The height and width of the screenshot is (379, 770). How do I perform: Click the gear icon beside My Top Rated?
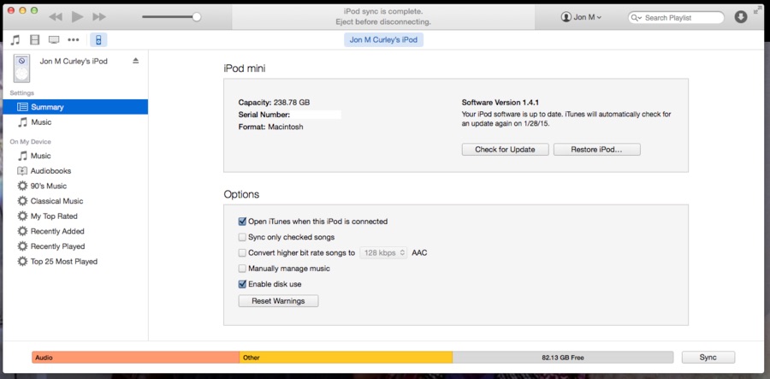[22, 216]
